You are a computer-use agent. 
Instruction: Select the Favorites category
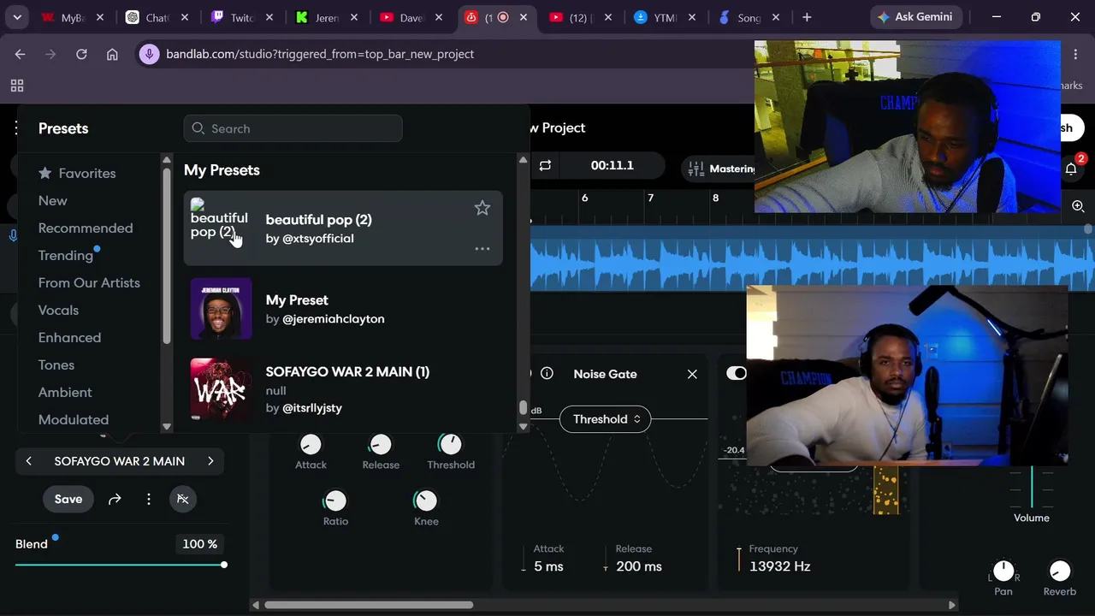[77, 173]
